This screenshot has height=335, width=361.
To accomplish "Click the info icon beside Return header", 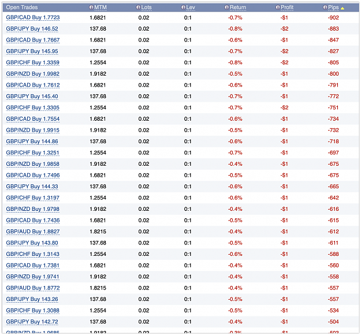I will coord(227,8).
